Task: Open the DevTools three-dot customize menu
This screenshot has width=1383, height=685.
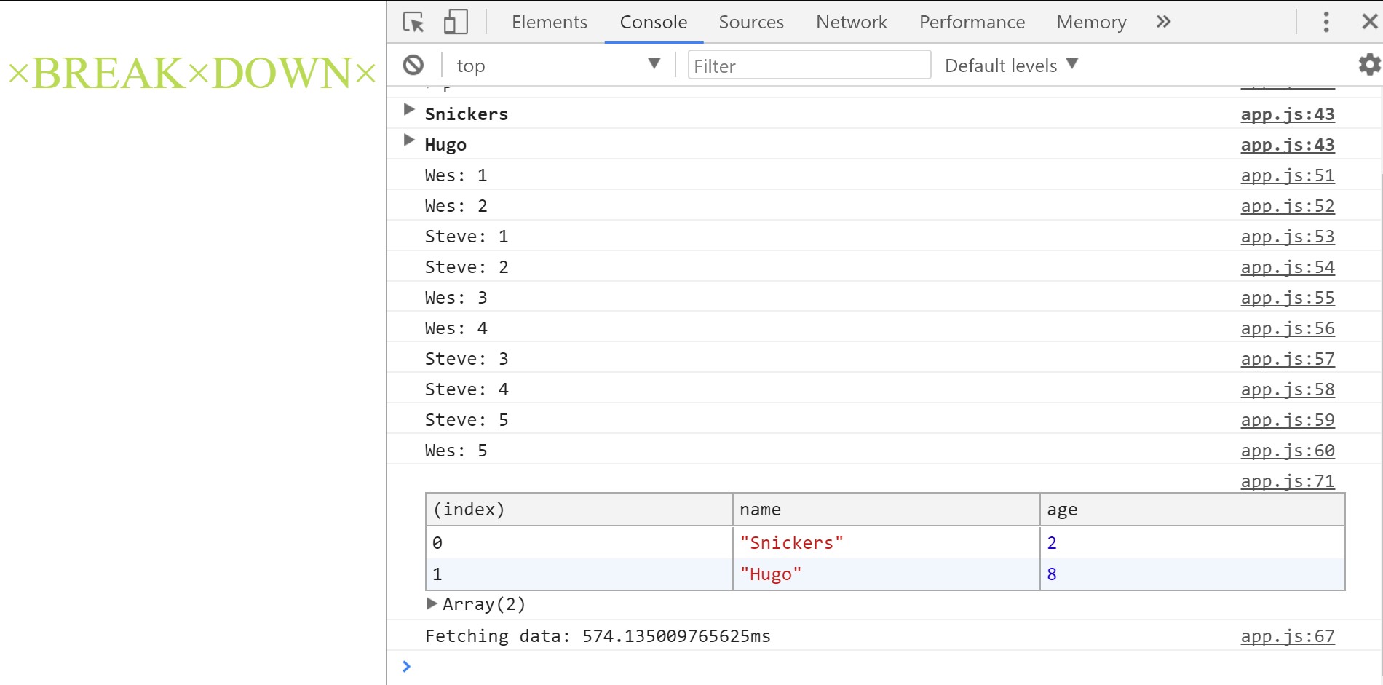Action: tap(1326, 22)
